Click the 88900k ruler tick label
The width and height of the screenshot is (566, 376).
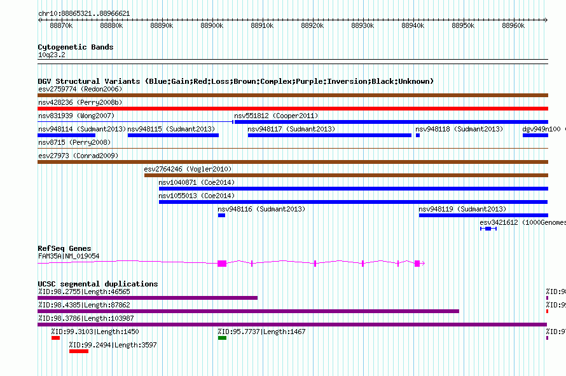tap(212, 25)
